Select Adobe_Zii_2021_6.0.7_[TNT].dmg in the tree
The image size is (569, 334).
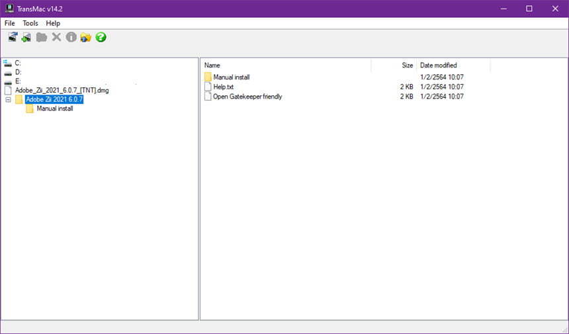click(x=62, y=91)
